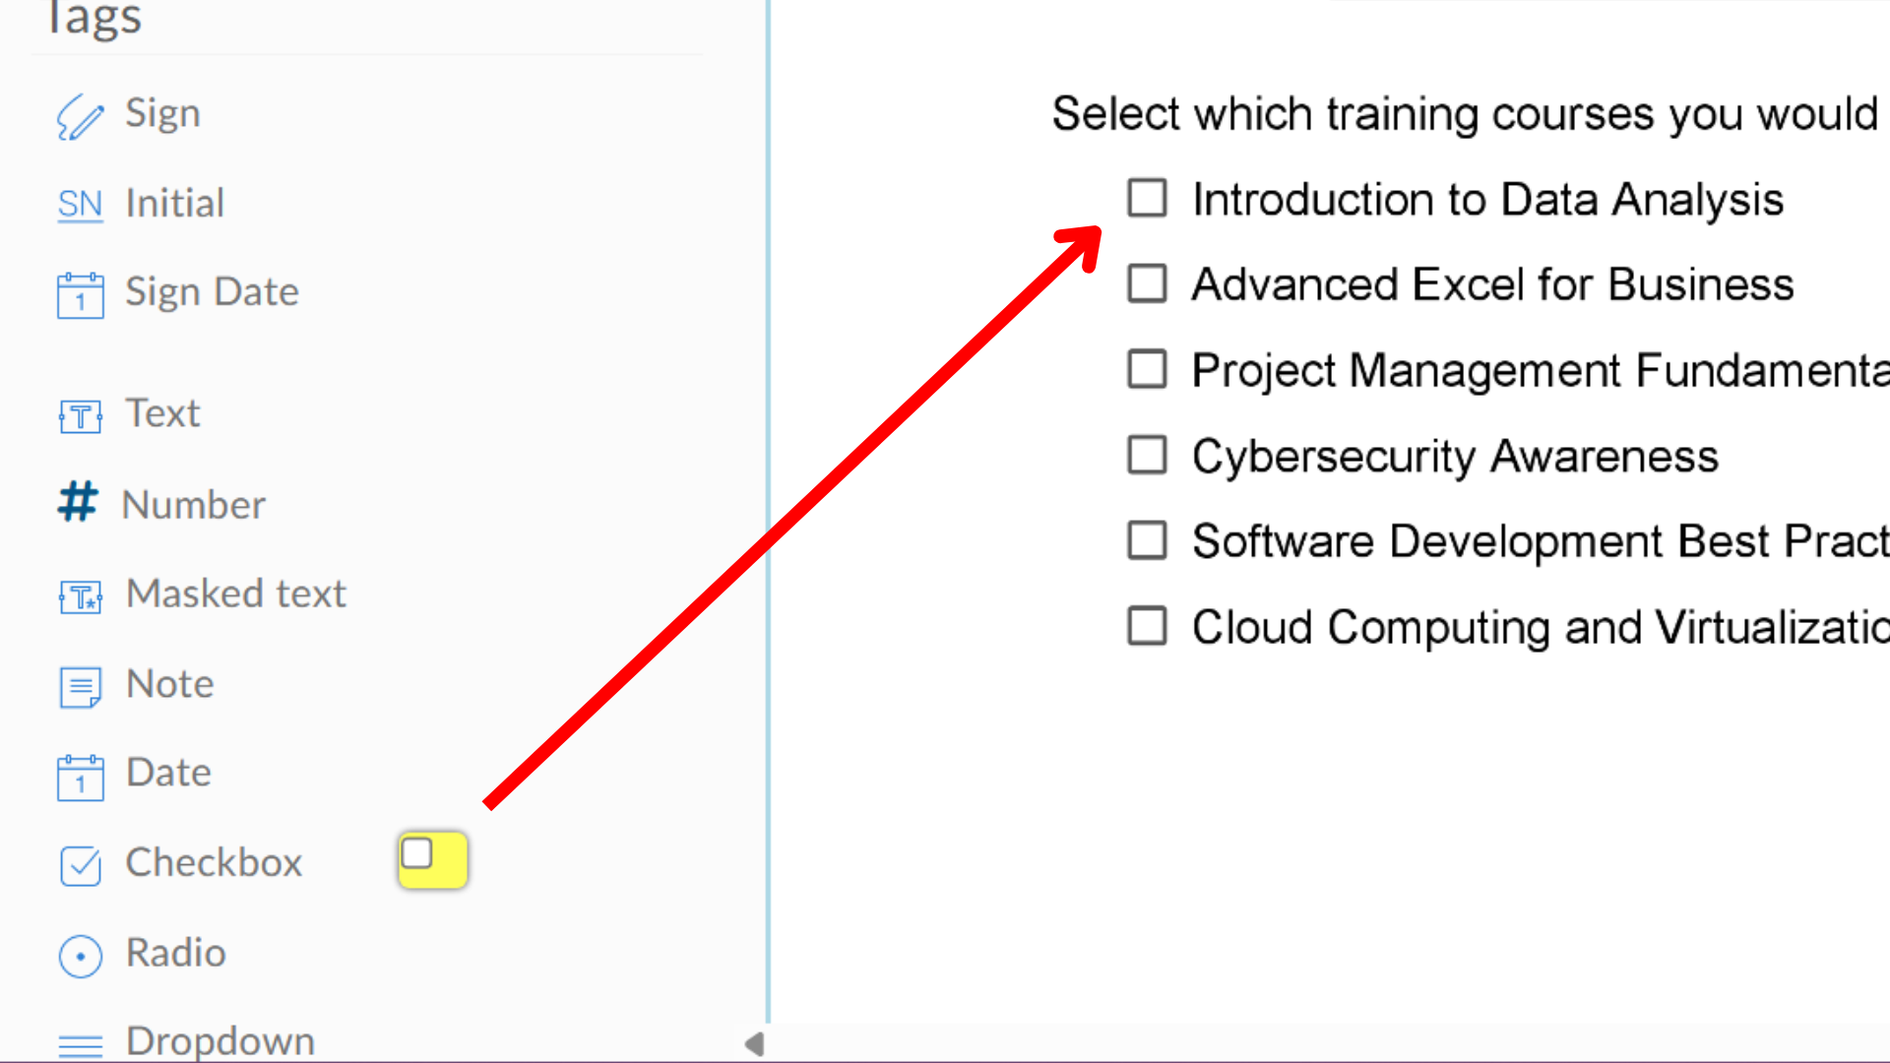Check the Cloud Computing and Virtualization box
1890x1063 pixels.
click(x=1147, y=626)
